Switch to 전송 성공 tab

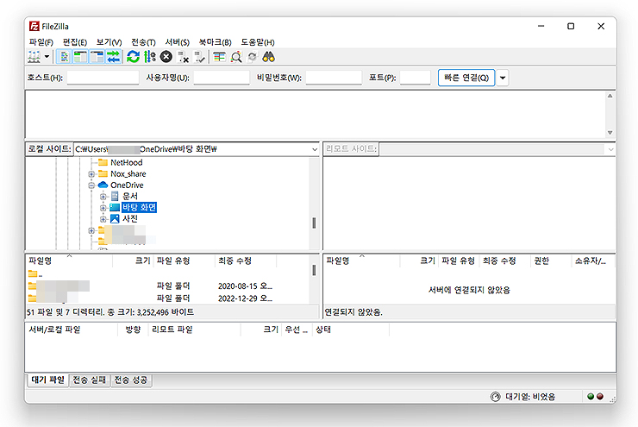pyautogui.click(x=131, y=380)
